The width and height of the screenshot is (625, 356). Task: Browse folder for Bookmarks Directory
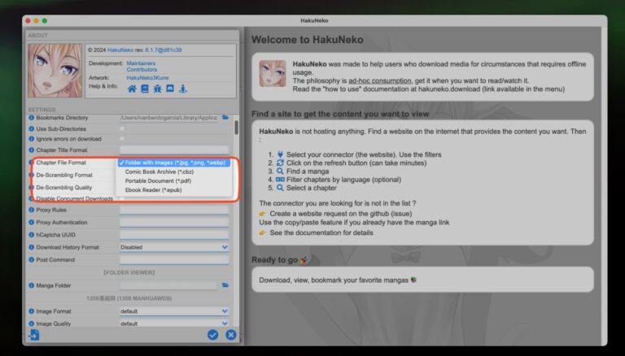click(x=225, y=118)
